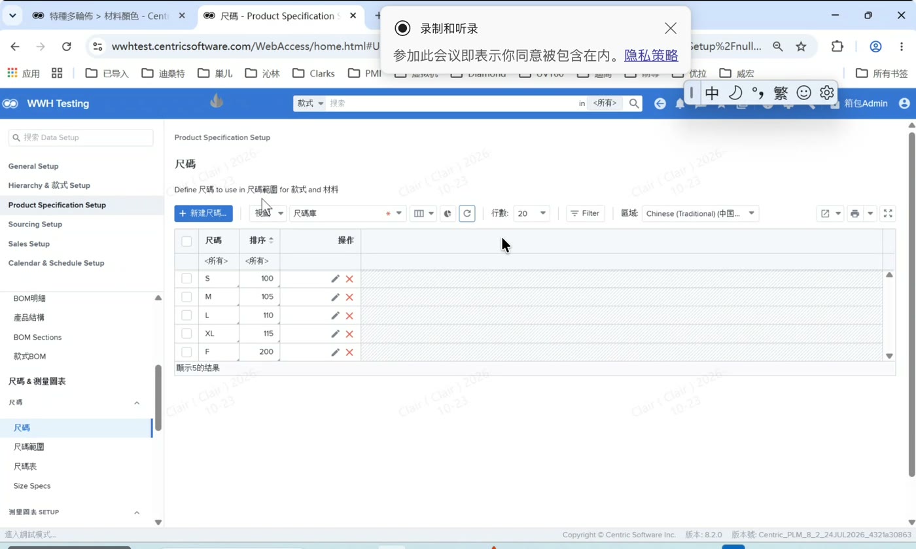Remove the XL size entry
The height and width of the screenshot is (549, 916).
pos(349,334)
